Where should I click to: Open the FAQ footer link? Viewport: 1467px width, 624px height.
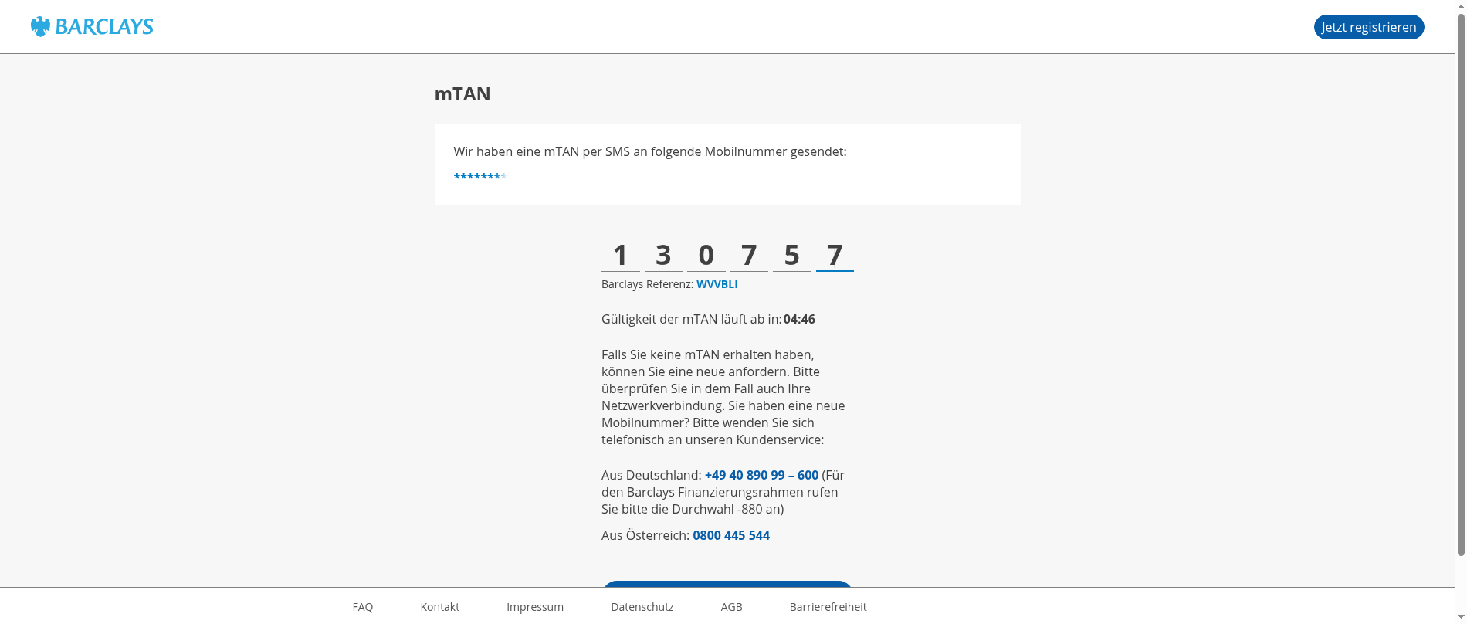pos(362,607)
